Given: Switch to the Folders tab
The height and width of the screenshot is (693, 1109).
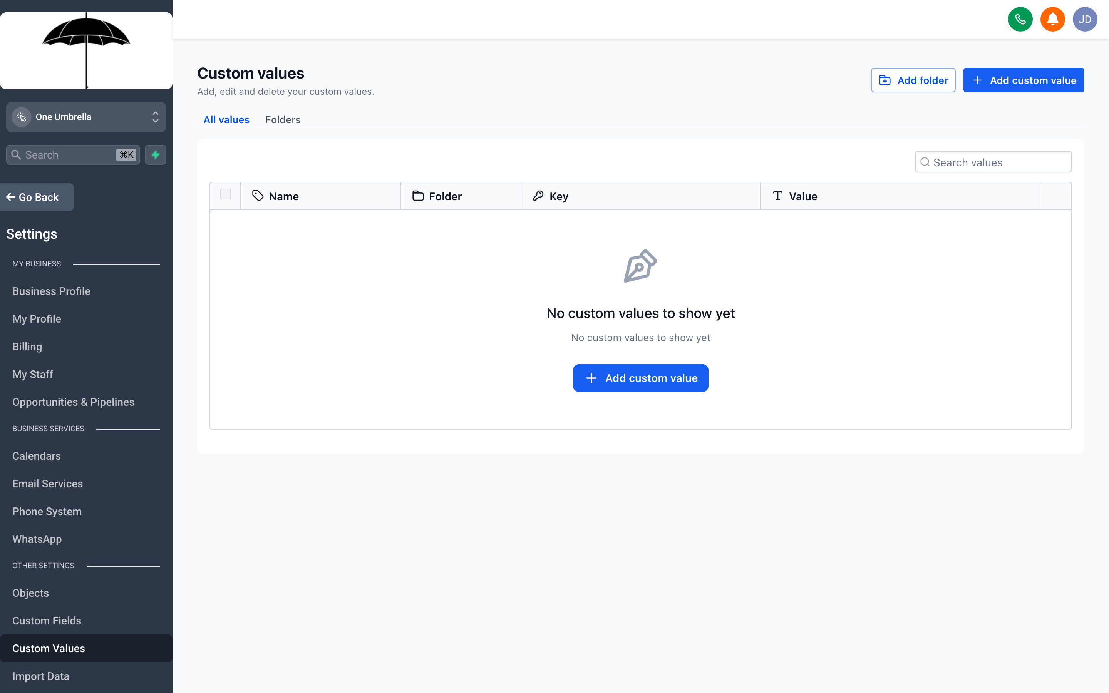Looking at the screenshot, I should pyautogui.click(x=283, y=120).
